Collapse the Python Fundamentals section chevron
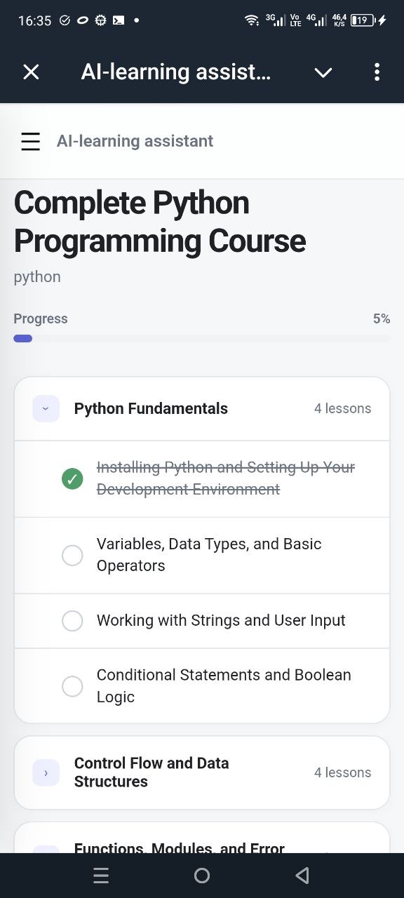The image size is (404, 898). (x=46, y=409)
